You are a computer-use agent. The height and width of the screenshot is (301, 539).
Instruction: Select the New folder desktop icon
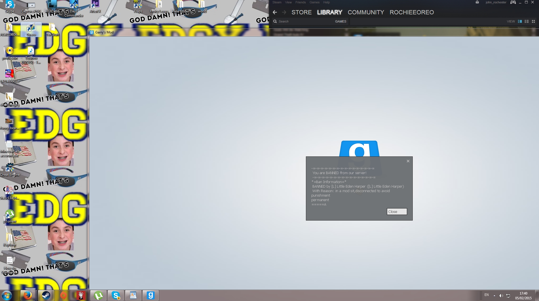pos(181,7)
